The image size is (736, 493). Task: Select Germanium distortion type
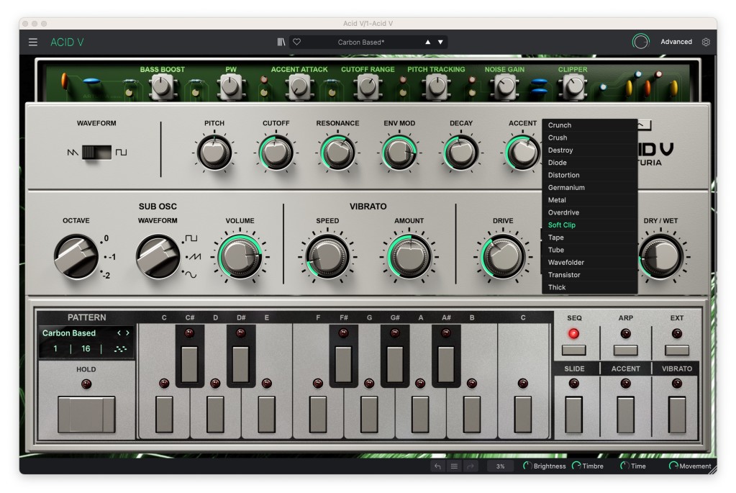[566, 188]
